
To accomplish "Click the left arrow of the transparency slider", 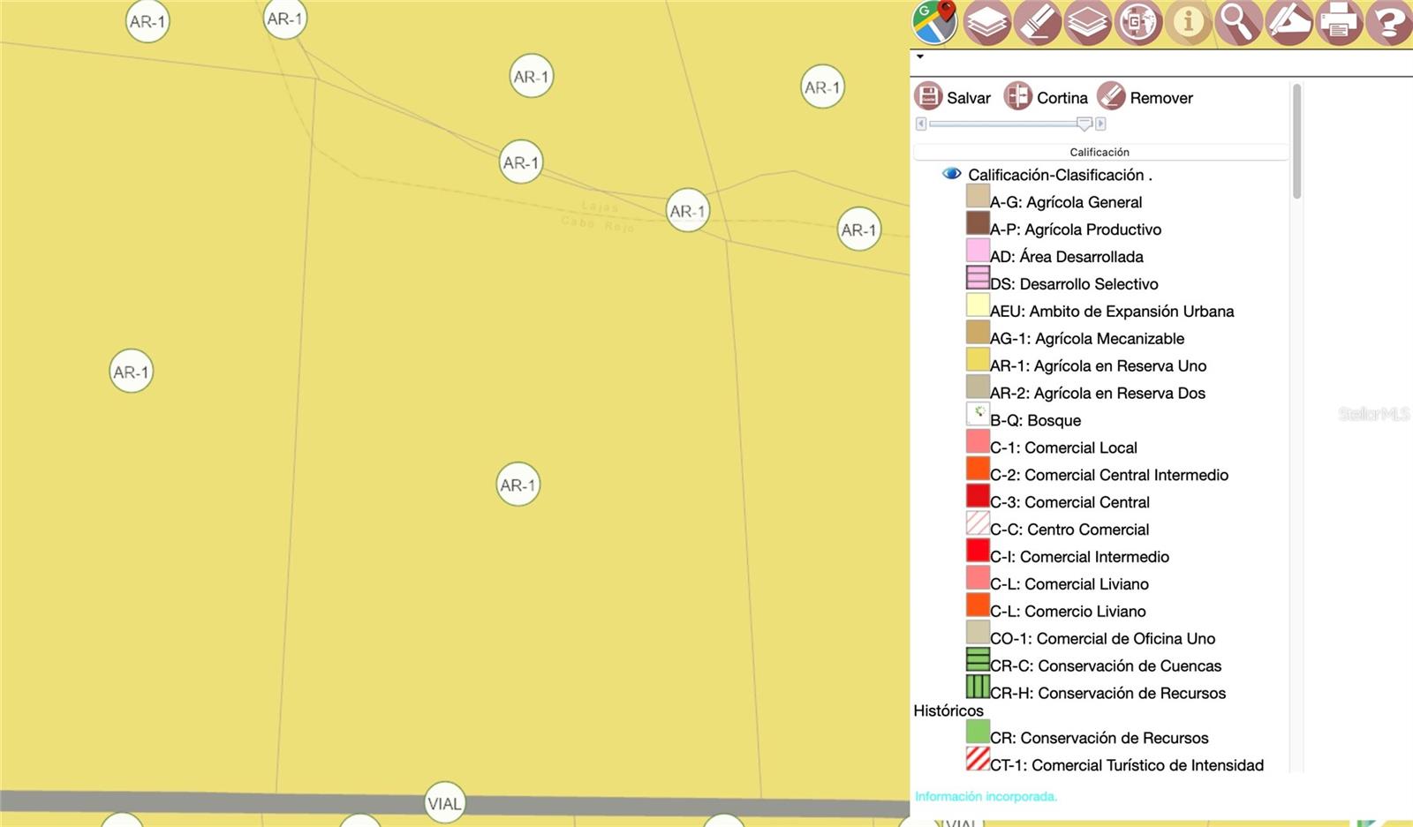I will click(x=921, y=124).
